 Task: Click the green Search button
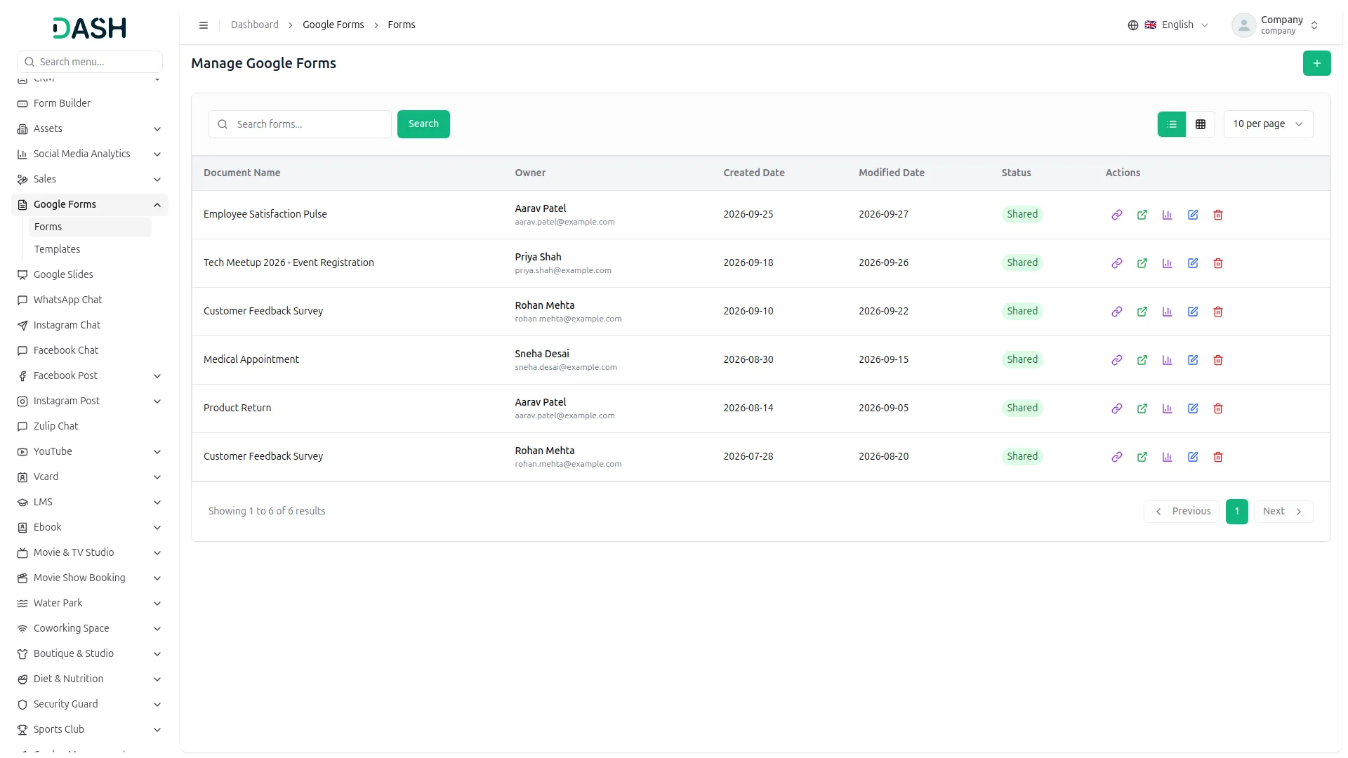(423, 124)
